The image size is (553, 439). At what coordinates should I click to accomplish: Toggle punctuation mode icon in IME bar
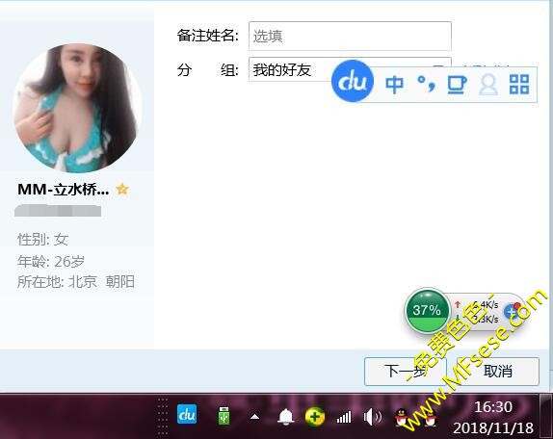(426, 84)
